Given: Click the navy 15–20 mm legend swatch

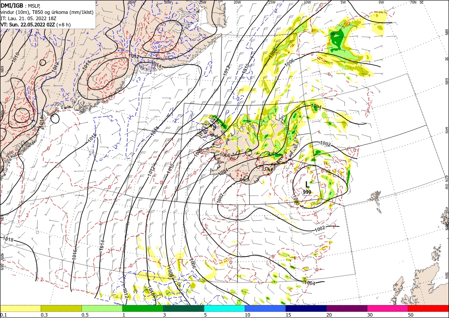Looking at the screenshot, I should click(306, 308).
